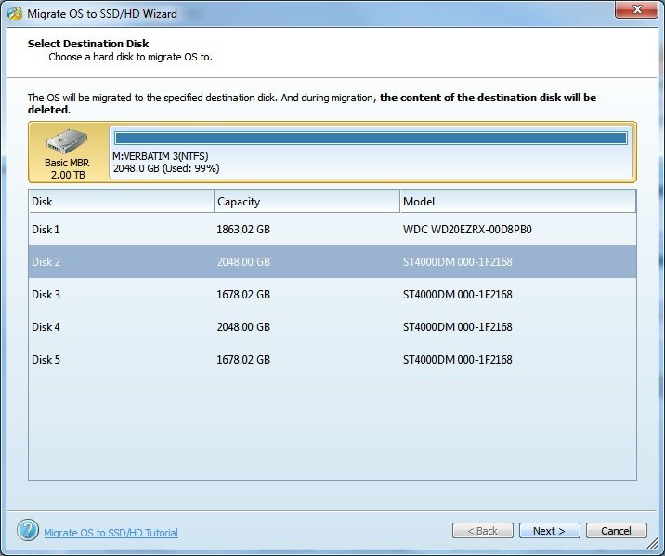Select the highlighted Disk 2 row
665x556 pixels.
[332, 262]
